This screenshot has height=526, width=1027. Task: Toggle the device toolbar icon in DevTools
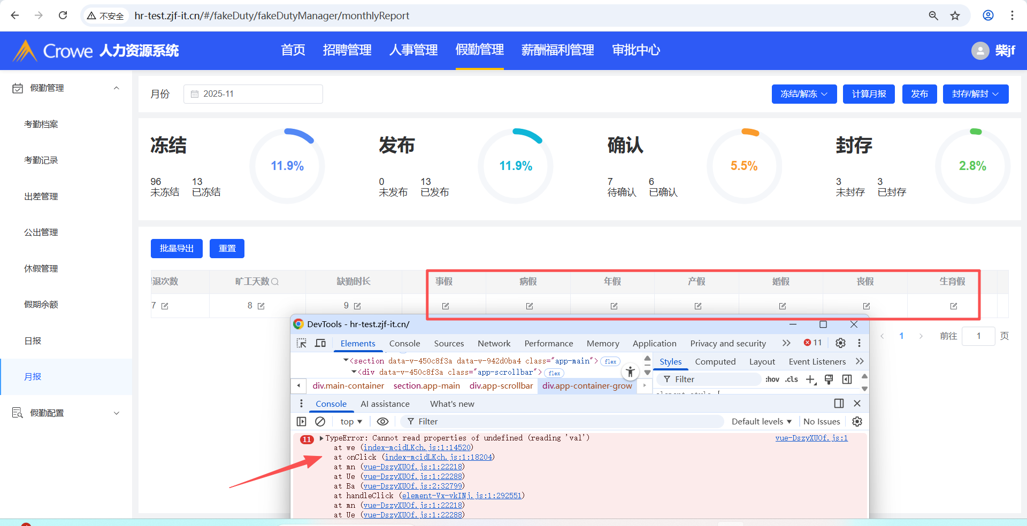click(x=320, y=343)
